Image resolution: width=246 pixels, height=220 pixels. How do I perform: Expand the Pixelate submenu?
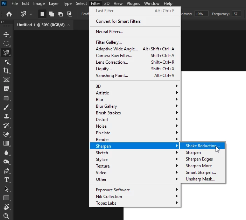tap(135, 133)
